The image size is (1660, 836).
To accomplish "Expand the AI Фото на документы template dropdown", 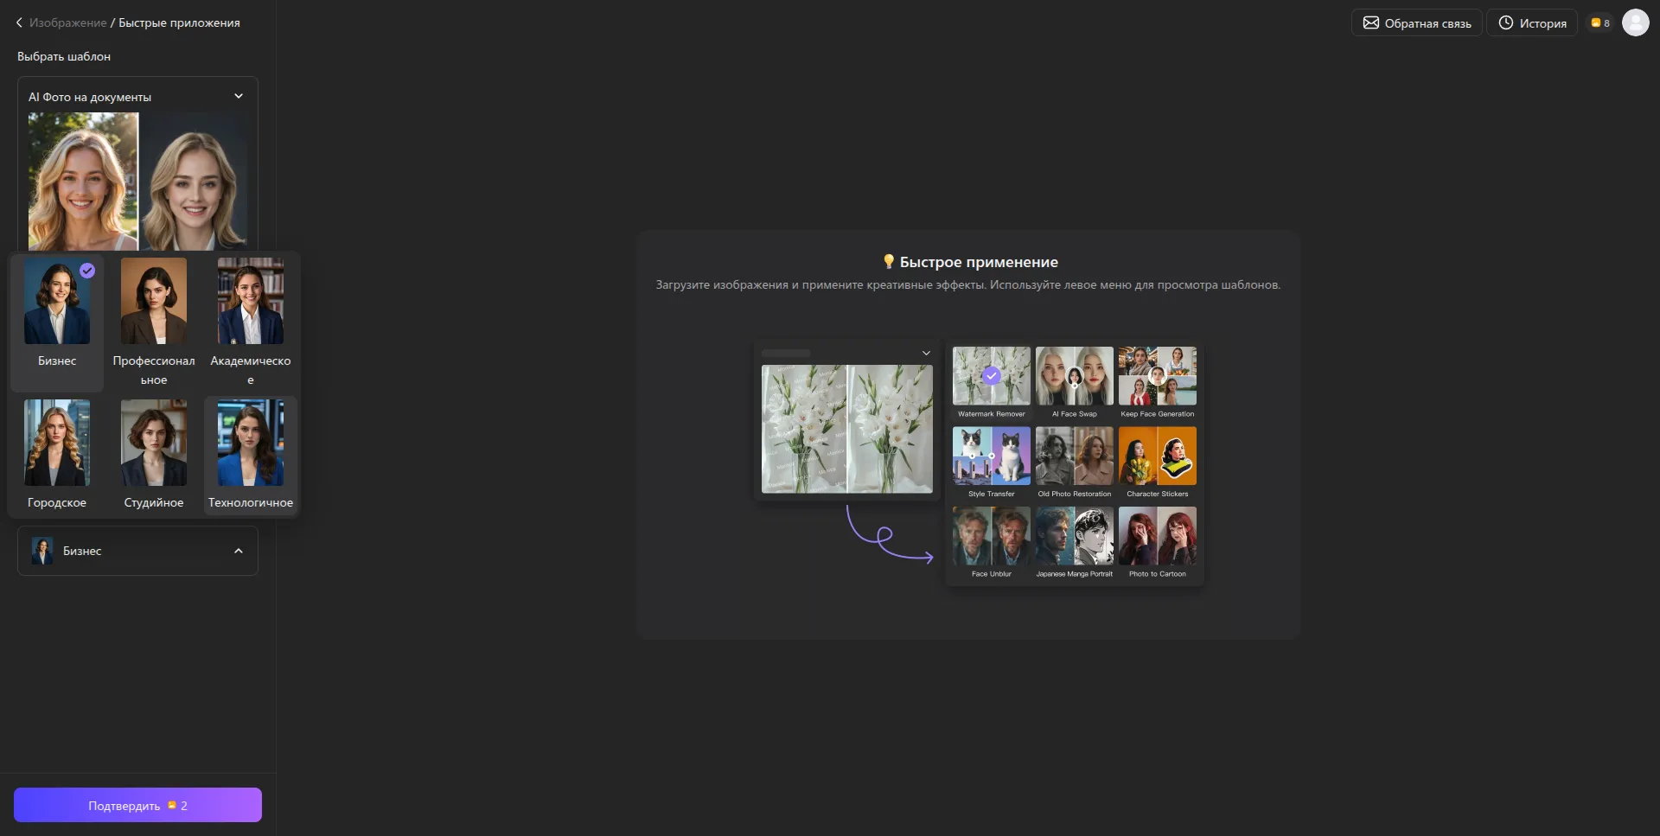I will click(x=239, y=97).
